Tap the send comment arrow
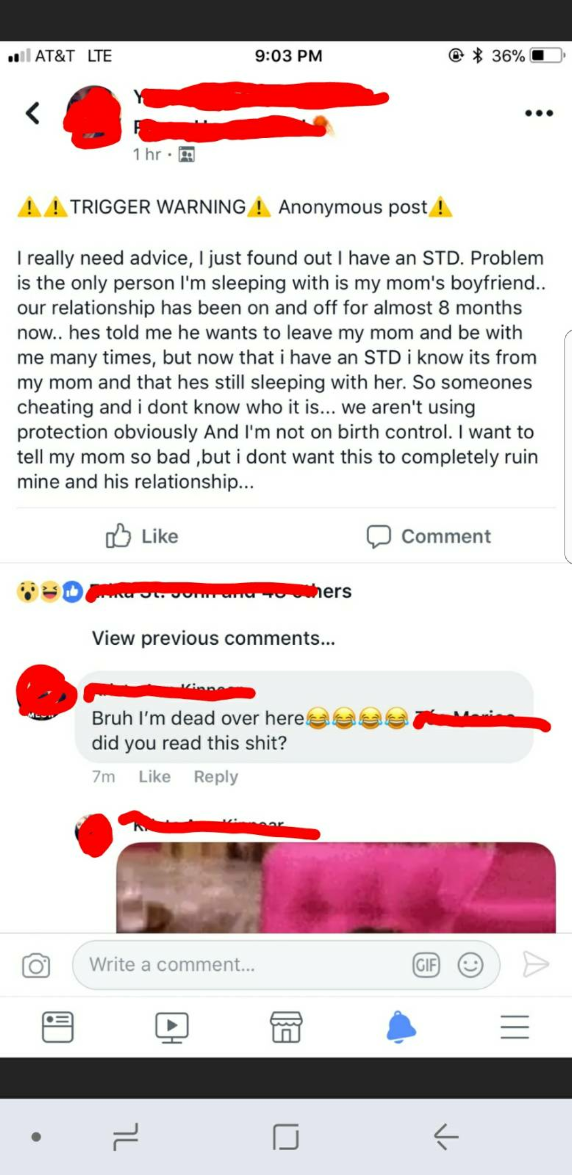This screenshot has width=572, height=1175. coord(535,964)
